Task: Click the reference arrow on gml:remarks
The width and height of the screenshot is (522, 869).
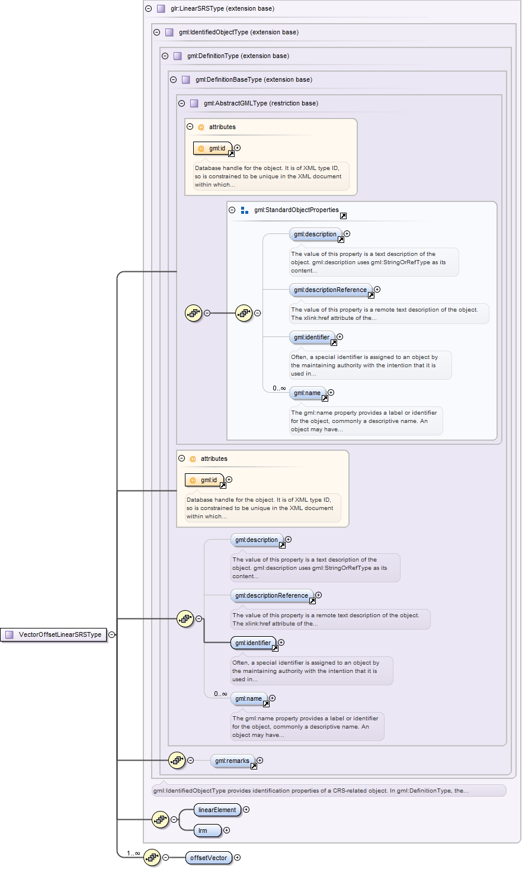Action: (x=254, y=767)
